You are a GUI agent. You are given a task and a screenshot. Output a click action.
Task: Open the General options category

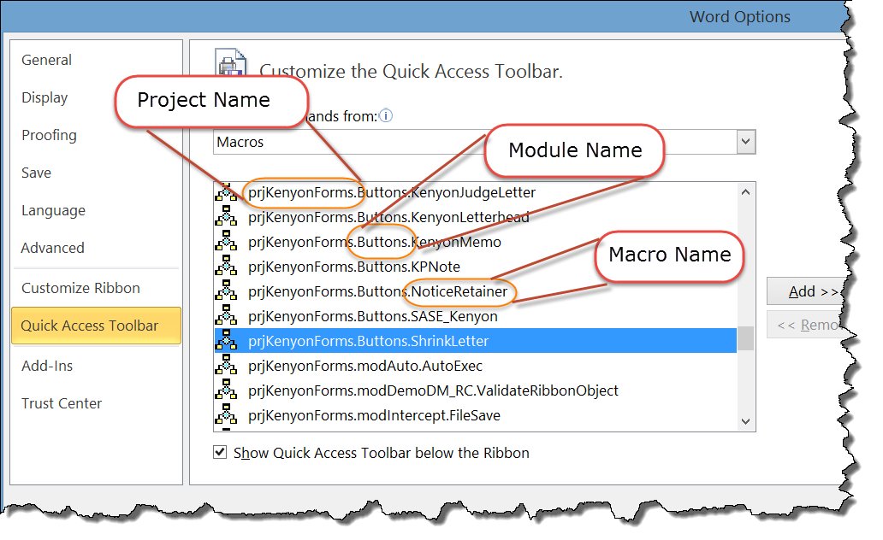pos(47,60)
